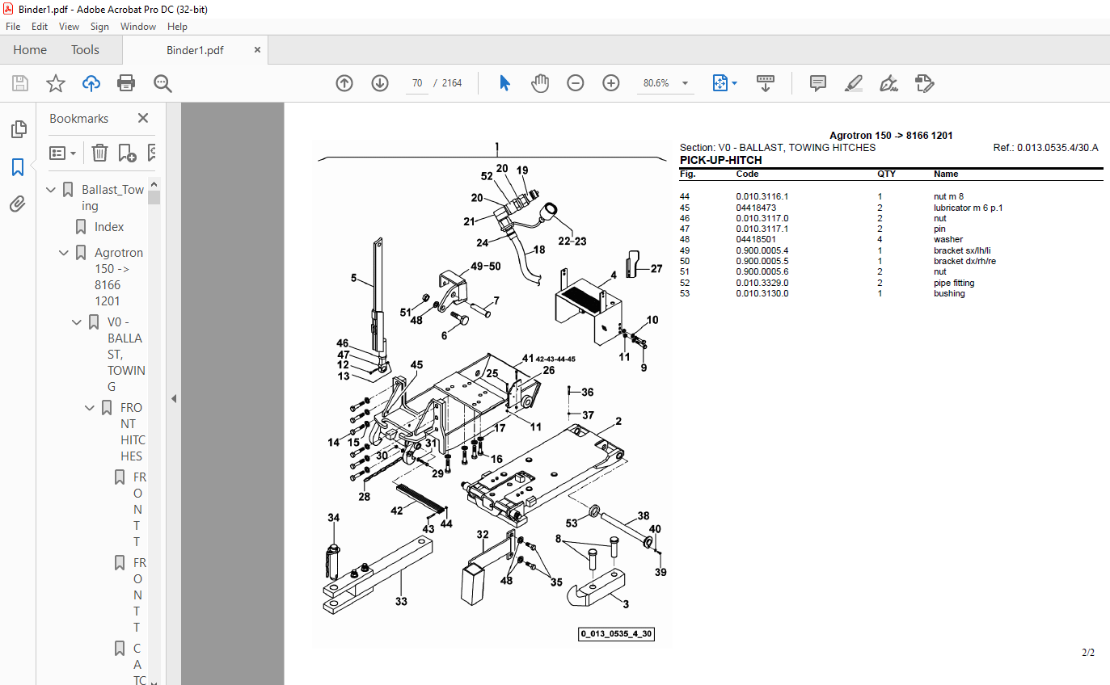Click the Ref.: 0.013.0535.4/30.A text
This screenshot has width=1110, height=685.
point(1045,148)
